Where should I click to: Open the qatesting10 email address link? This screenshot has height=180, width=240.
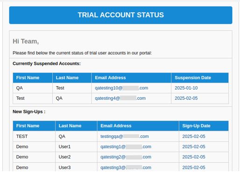(121, 88)
